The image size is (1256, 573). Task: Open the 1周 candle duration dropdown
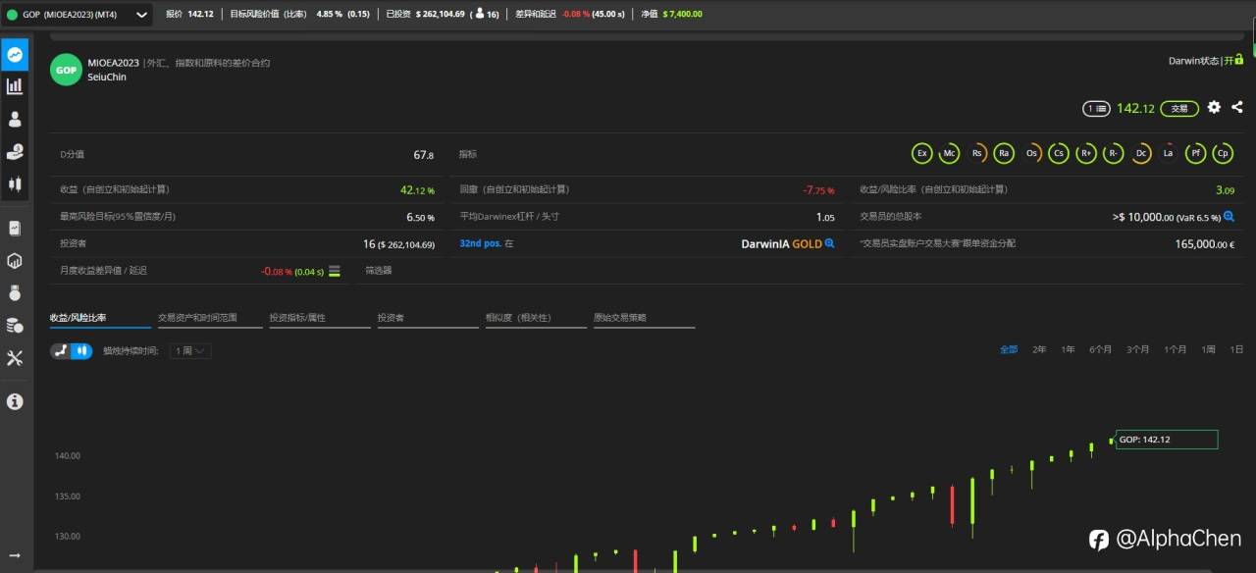190,350
